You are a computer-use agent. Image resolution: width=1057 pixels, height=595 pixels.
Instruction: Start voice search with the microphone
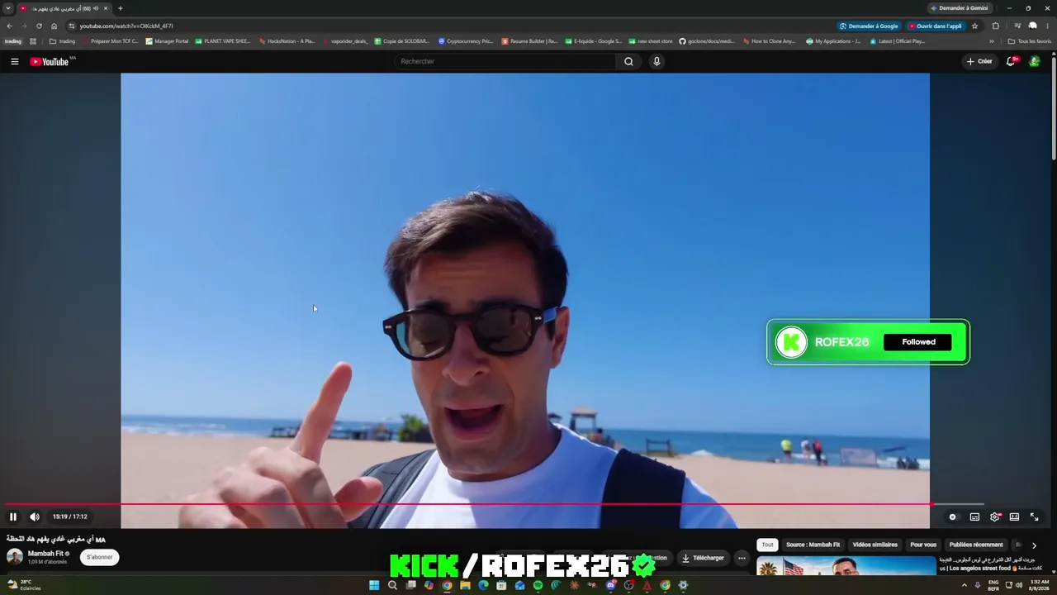pos(656,61)
